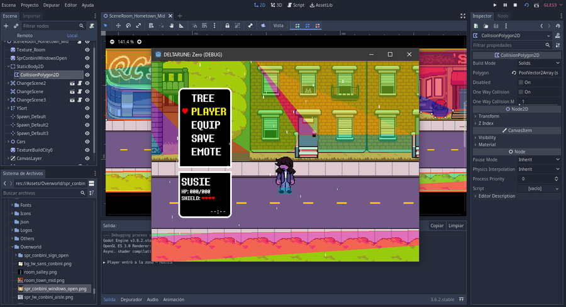Open documentation icon beside CollisionPolygon2D dropdown
This screenshot has width=566, height=307.
[x=558, y=35]
